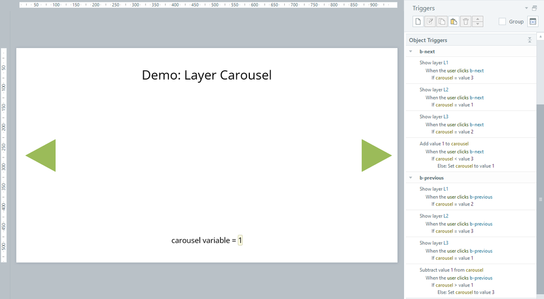Click 'If carousel = value 2' under b-previous

(x=453, y=204)
